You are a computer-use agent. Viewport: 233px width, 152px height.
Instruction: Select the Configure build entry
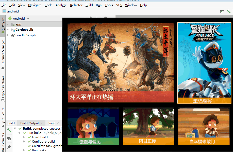tap(43, 141)
